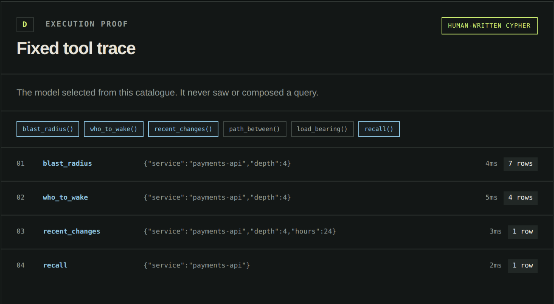Click the recall arguments JSON
The image size is (554, 304).
[x=197, y=265]
